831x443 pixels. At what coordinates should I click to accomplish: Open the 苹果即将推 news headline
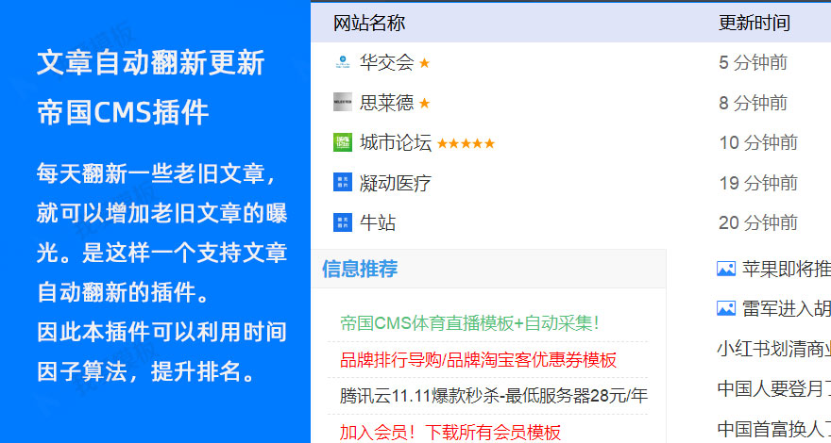coord(786,269)
